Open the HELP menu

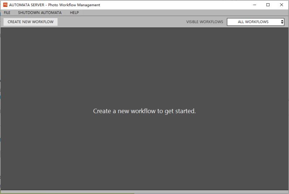(x=74, y=13)
